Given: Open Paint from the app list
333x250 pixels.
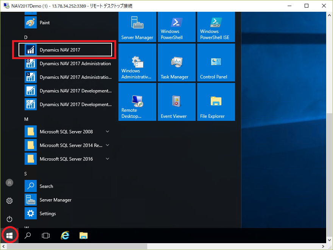Looking at the screenshot, I should (68, 22).
